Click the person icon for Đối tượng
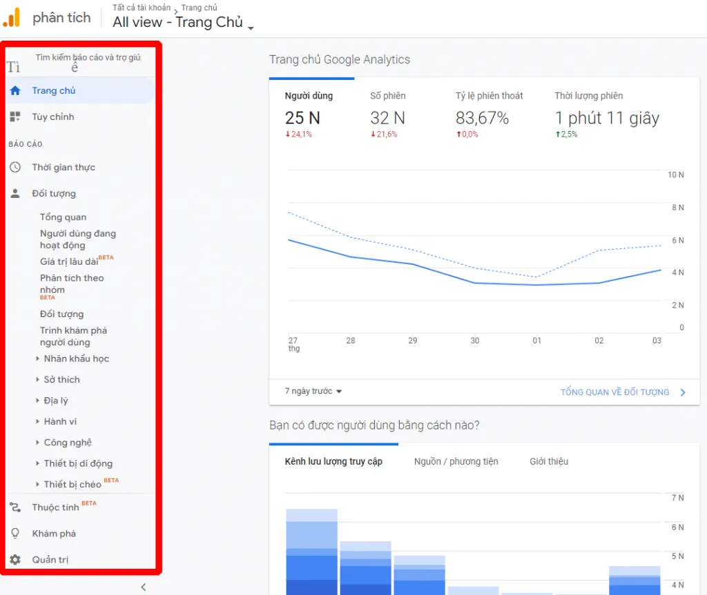This screenshot has height=595, width=707. (15, 193)
